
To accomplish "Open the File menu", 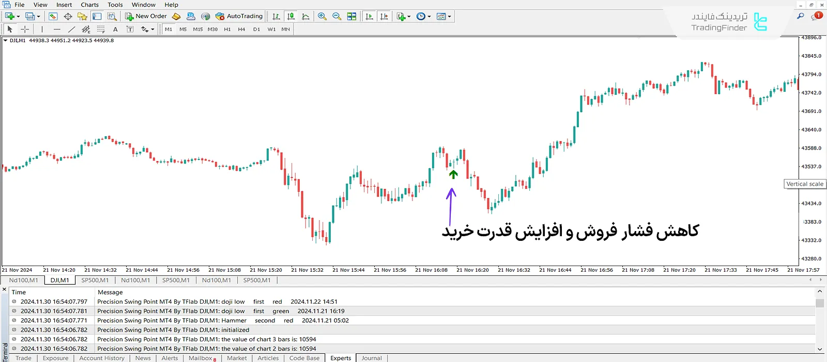I will pos(20,5).
